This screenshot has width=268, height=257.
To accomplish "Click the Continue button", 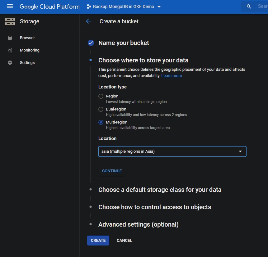I will (x=112, y=171).
